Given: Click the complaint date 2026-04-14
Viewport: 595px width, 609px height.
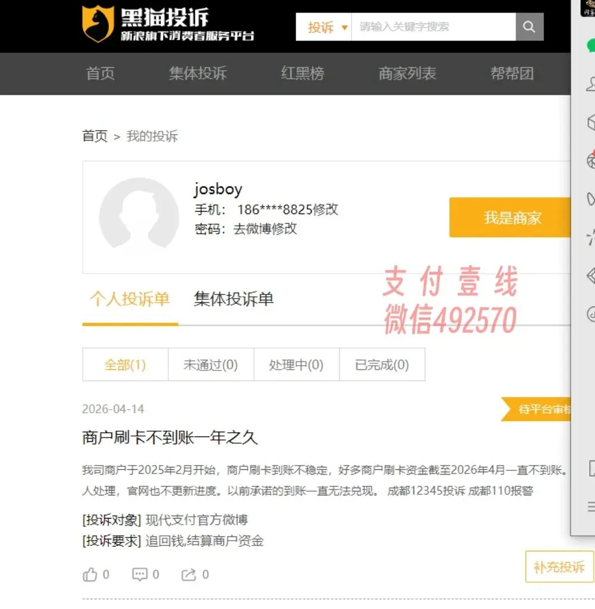Looking at the screenshot, I should point(113,409).
